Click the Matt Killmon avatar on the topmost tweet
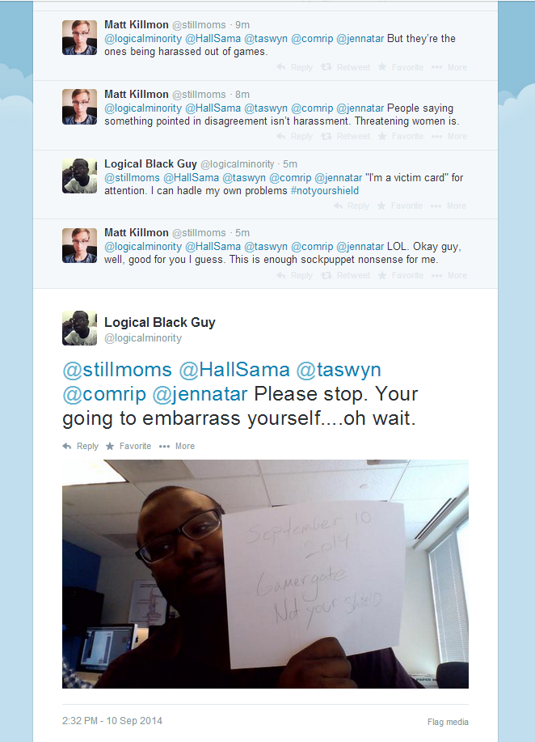 (79, 37)
